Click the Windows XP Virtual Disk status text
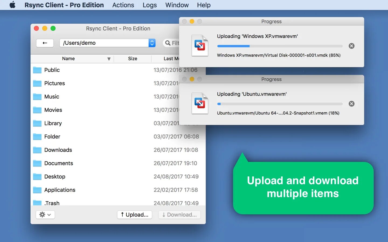The width and height of the screenshot is (388, 242). pos(279,55)
